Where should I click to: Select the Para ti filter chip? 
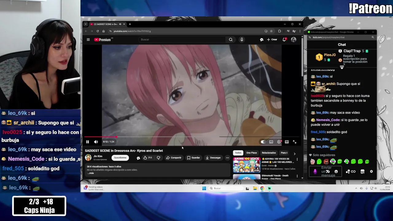[x=284, y=153]
